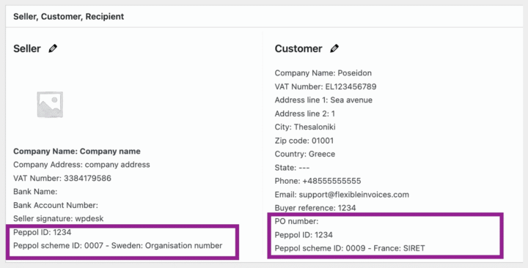Select the seller 'Peppol scheme ID: 0007 - Sweden' line
This screenshot has width=528, height=268.
(x=118, y=245)
